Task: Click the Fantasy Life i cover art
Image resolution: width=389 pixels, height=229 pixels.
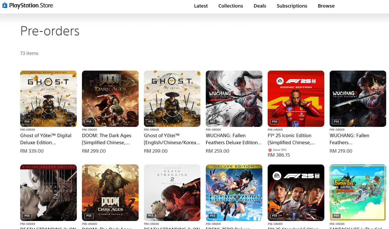Action: 358,193
